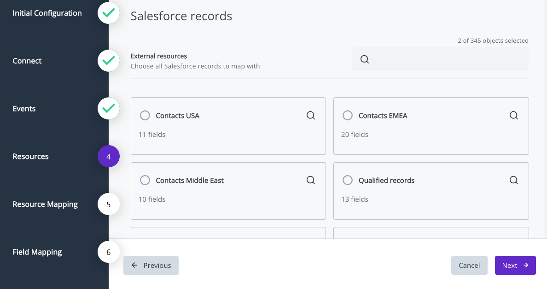Image resolution: width=547 pixels, height=289 pixels.
Task: Click '2 of 345 objects selected' text
Action: (x=493, y=41)
